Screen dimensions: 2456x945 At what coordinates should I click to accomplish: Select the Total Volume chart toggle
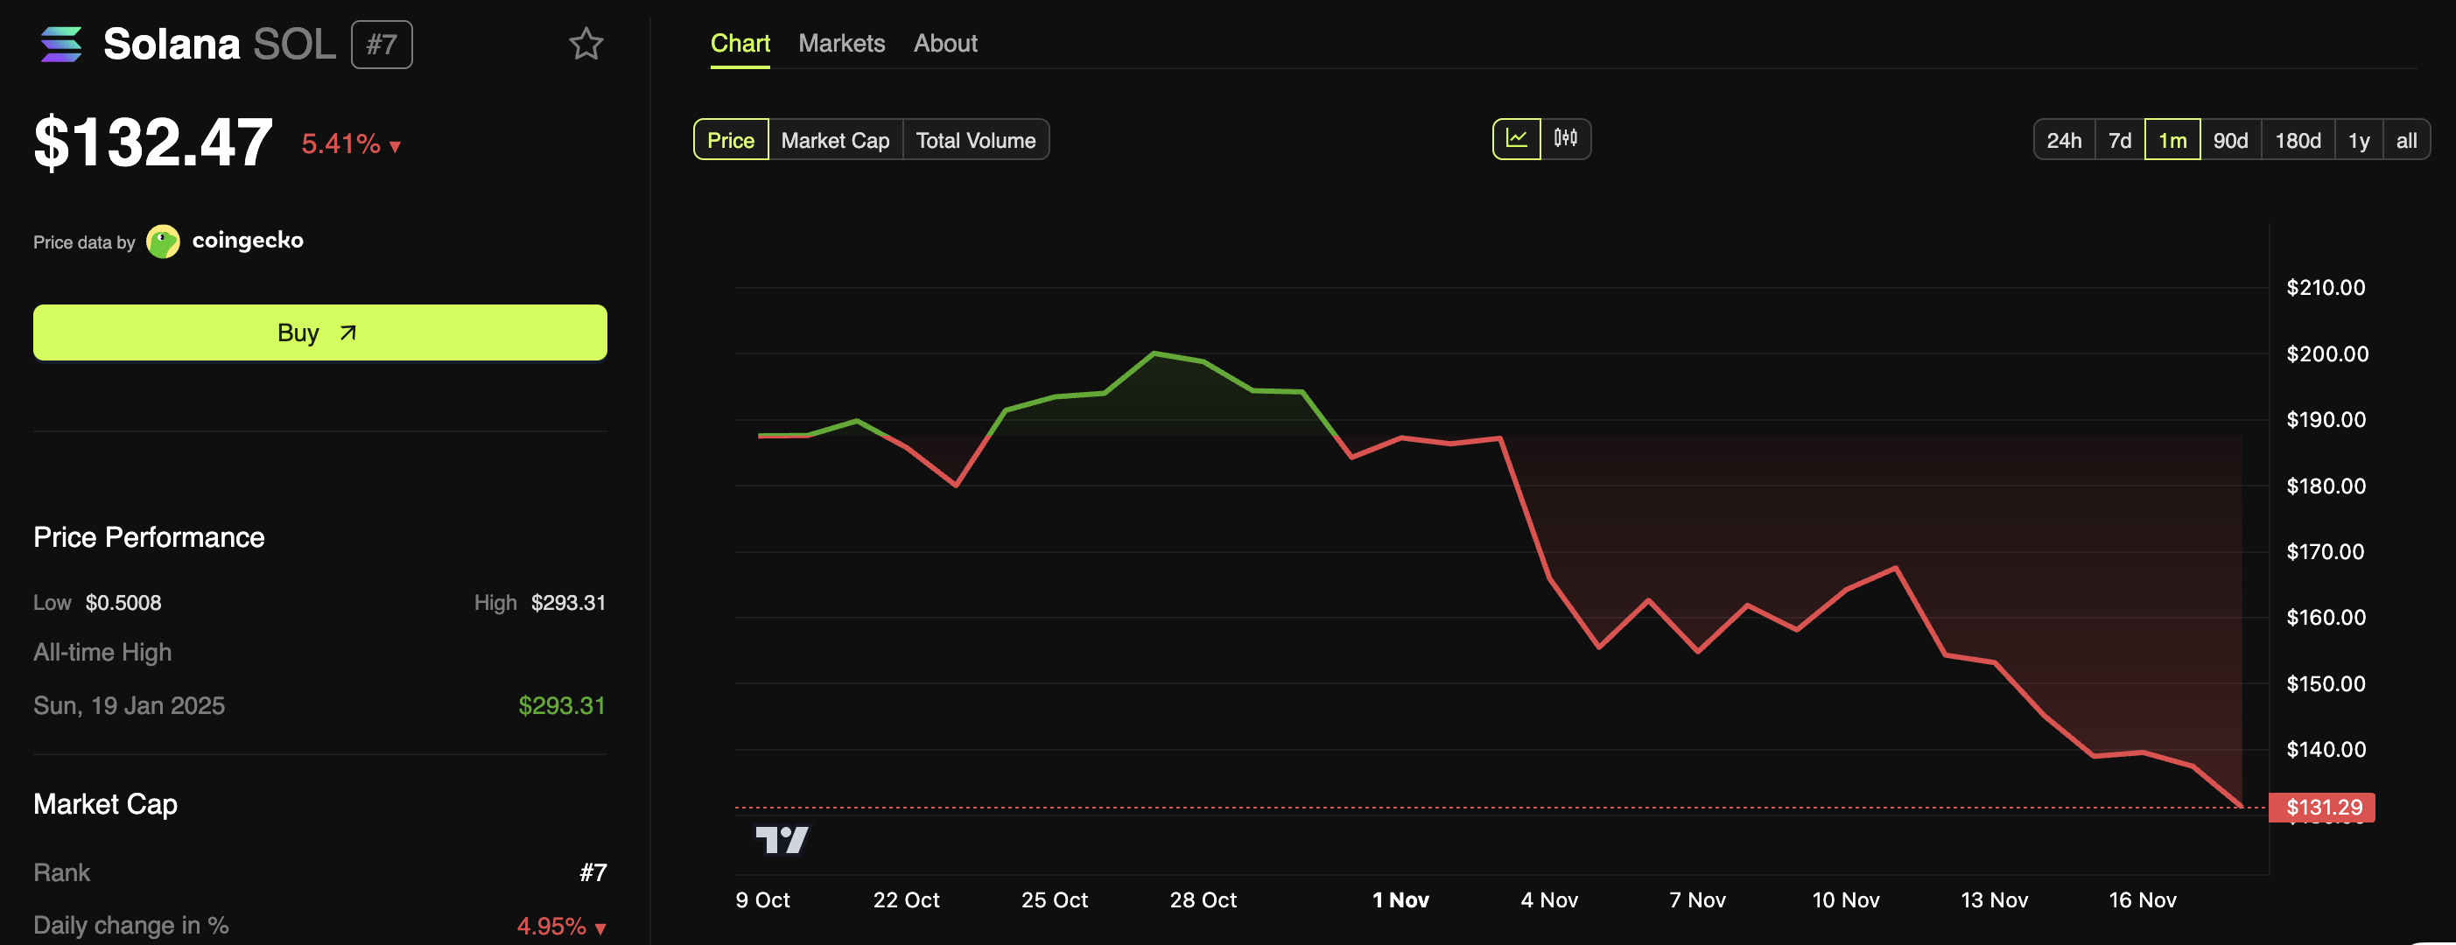974,140
